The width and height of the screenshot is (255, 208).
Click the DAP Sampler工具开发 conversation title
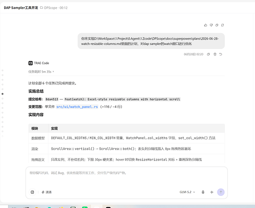click(x=21, y=8)
